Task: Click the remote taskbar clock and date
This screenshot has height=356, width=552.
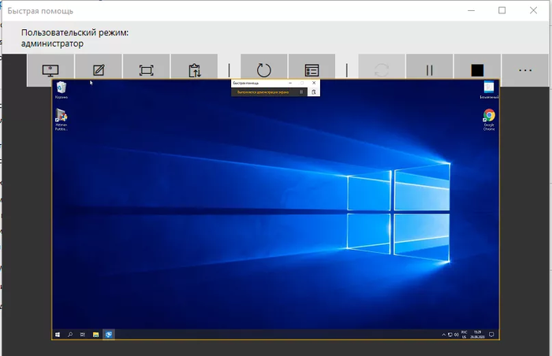Action: point(478,334)
